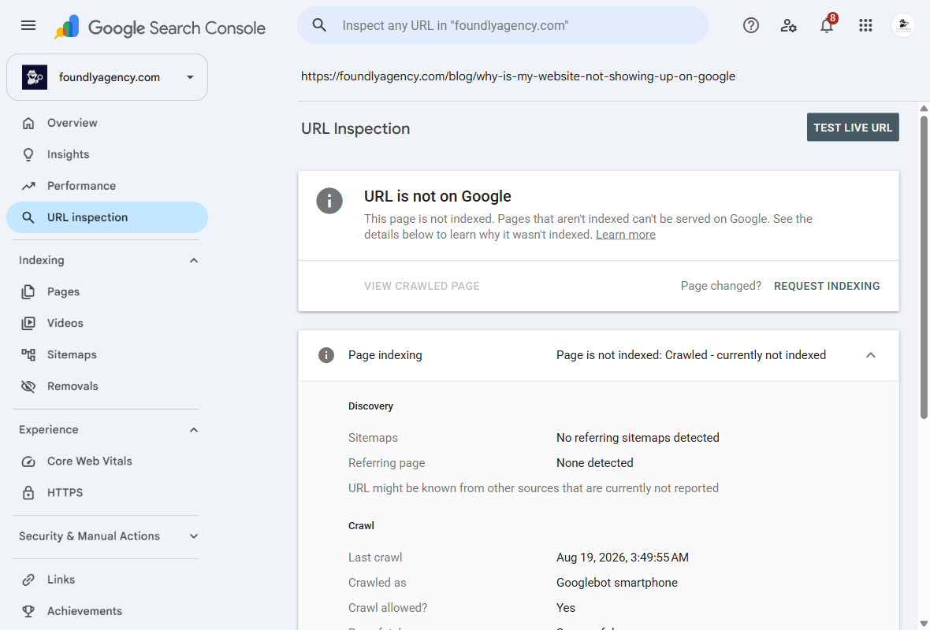Open the notifications bell
The width and height of the screenshot is (930, 630).
[827, 25]
